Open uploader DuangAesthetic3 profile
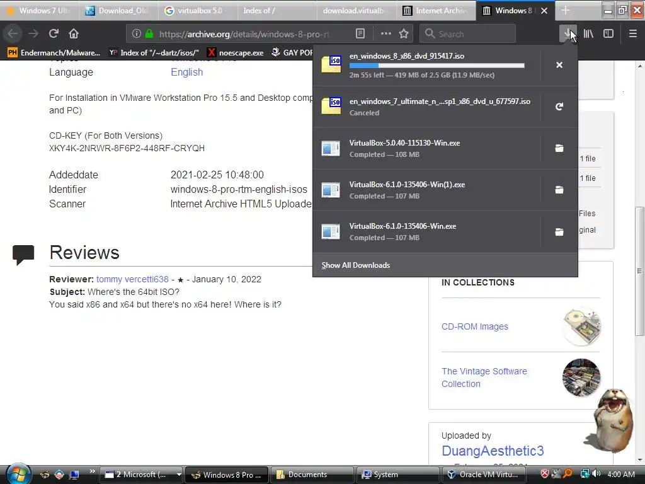Screen dimensions: 645x484 pos(493,451)
